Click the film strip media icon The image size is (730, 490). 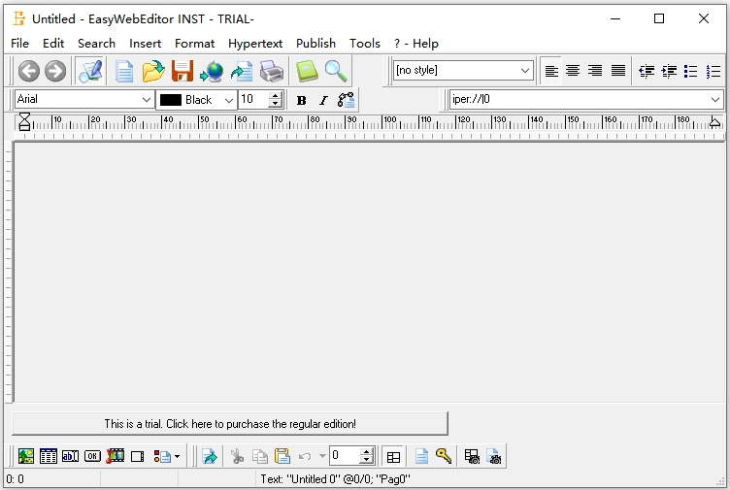coord(116,456)
